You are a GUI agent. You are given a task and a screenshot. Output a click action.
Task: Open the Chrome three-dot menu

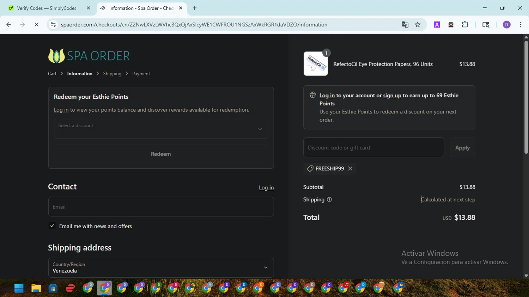click(x=521, y=25)
